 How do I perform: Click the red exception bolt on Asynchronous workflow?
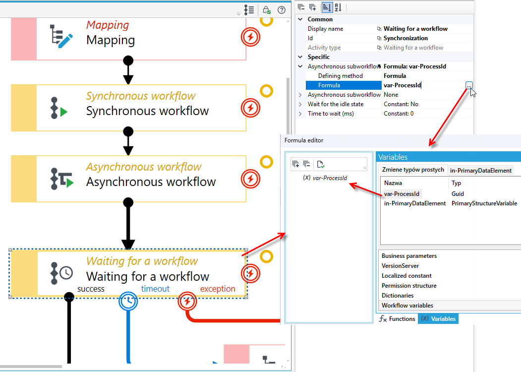tap(250, 179)
